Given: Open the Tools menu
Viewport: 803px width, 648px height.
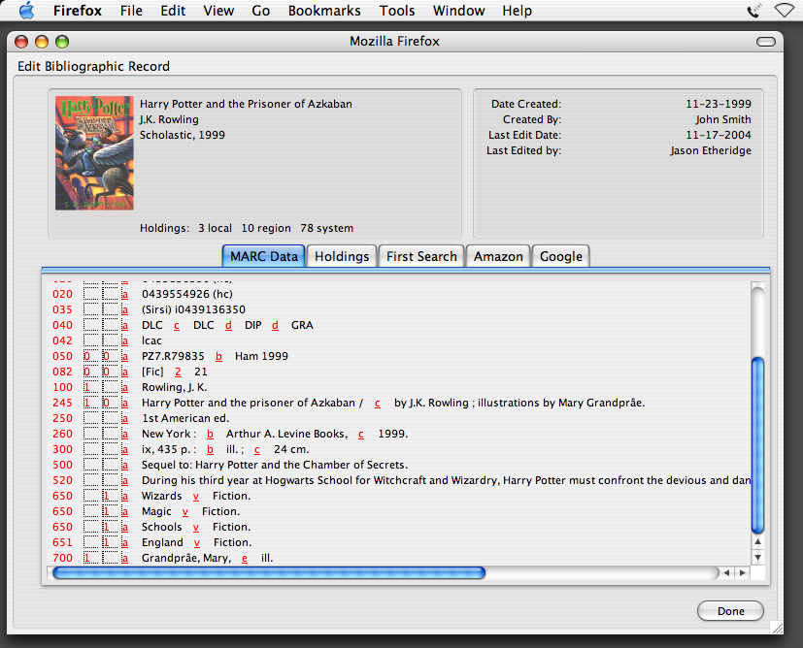Looking at the screenshot, I should pos(397,11).
